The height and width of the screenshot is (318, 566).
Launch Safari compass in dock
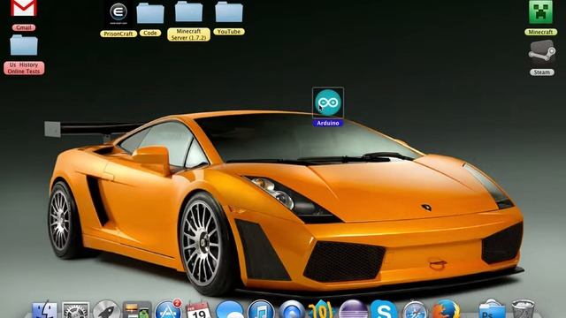pyautogui.click(x=415, y=309)
